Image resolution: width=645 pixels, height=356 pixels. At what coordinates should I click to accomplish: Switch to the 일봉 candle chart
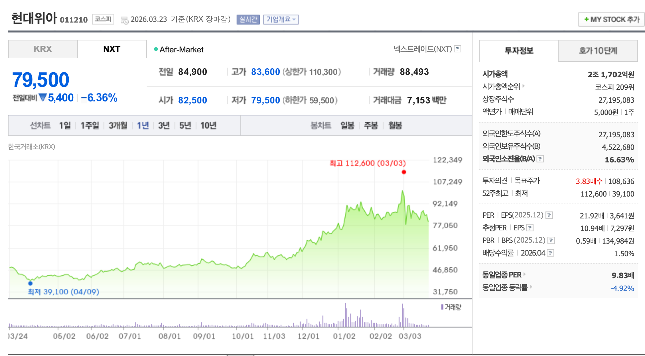click(x=347, y=126)
